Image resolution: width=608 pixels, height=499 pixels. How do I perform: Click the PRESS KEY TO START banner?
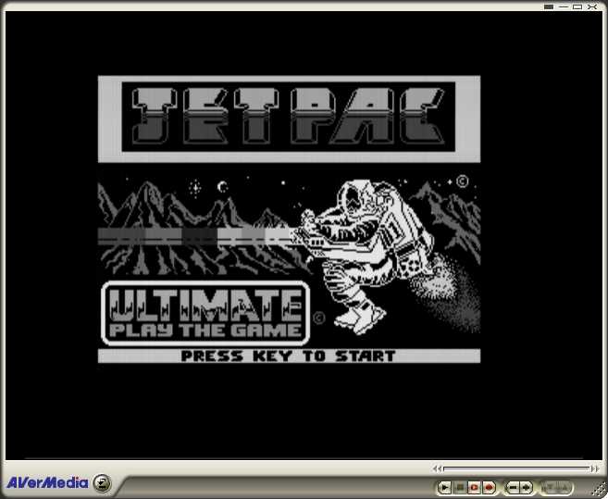point(289,356)
